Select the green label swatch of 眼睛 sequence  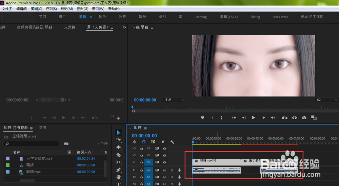pyautogui.click(x=7, y=165)
